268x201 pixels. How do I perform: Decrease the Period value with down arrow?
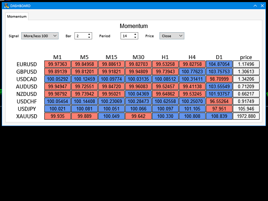click(x=135, y=37)
